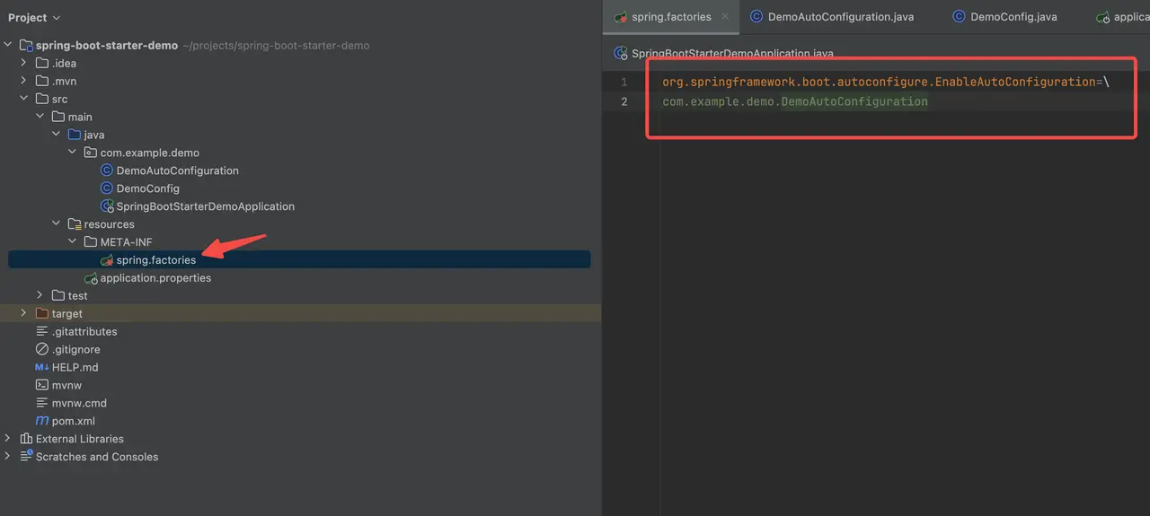Select .gitignore in the project tree

click(75, 349)
